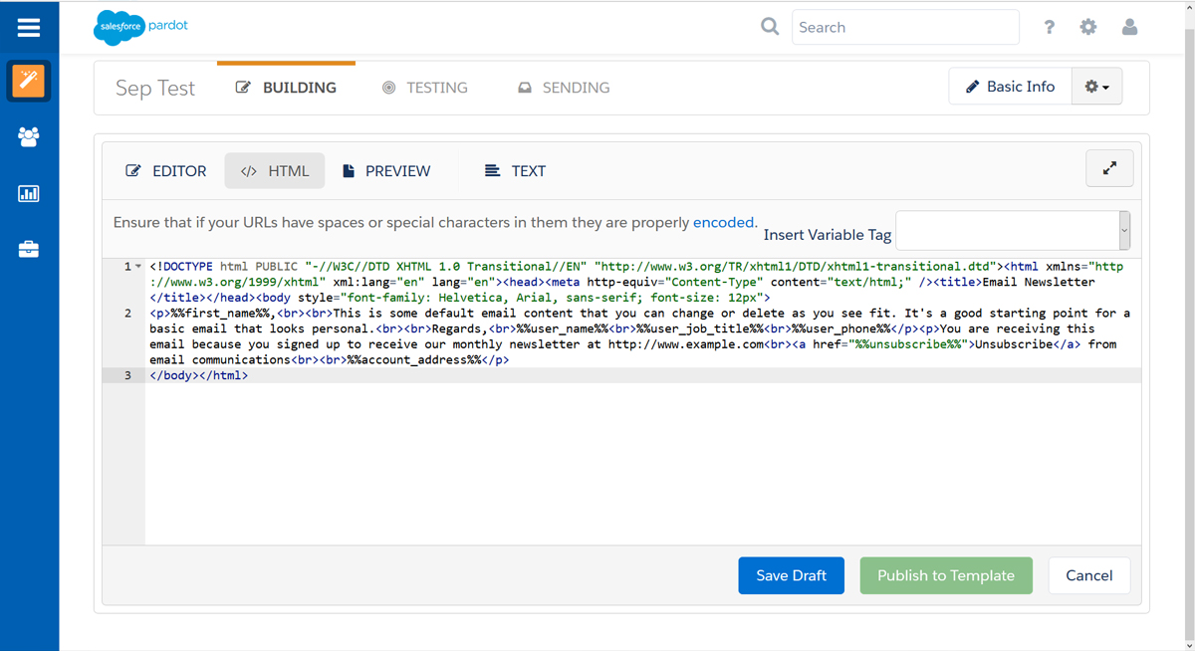Open the hamburger navigation menu
The width and height of the screenshot is (1195, 651).
(29, 28)
